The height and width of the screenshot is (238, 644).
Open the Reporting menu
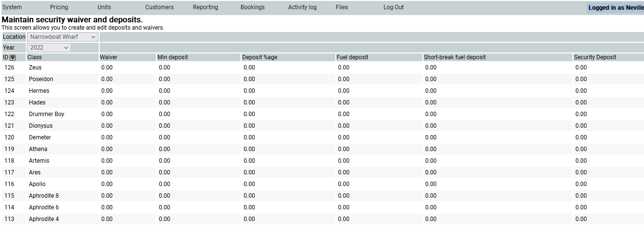point(205,7)
